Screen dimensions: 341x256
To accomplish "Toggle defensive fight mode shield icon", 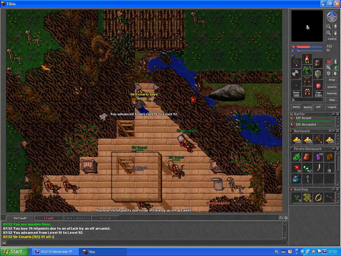I will tap(329, 73).
